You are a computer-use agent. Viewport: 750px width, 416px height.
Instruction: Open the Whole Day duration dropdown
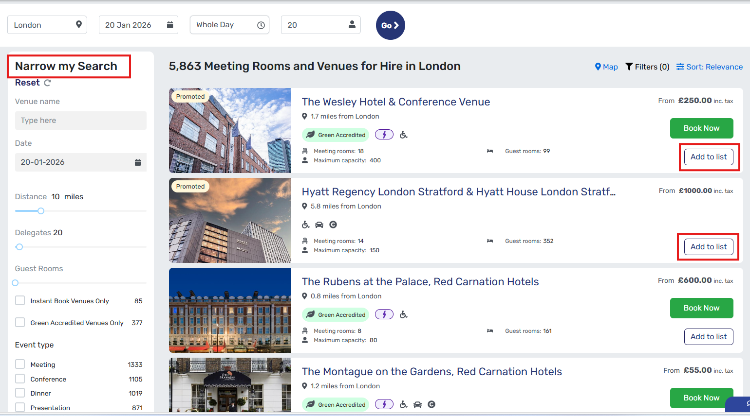pyautogui.click(x=229, y=25)
